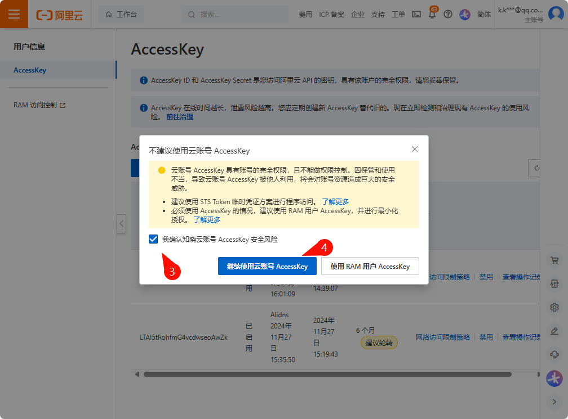Click the scrollbar left arrow
This screenshot has width=568, height=419.
(x=137, y=374)
